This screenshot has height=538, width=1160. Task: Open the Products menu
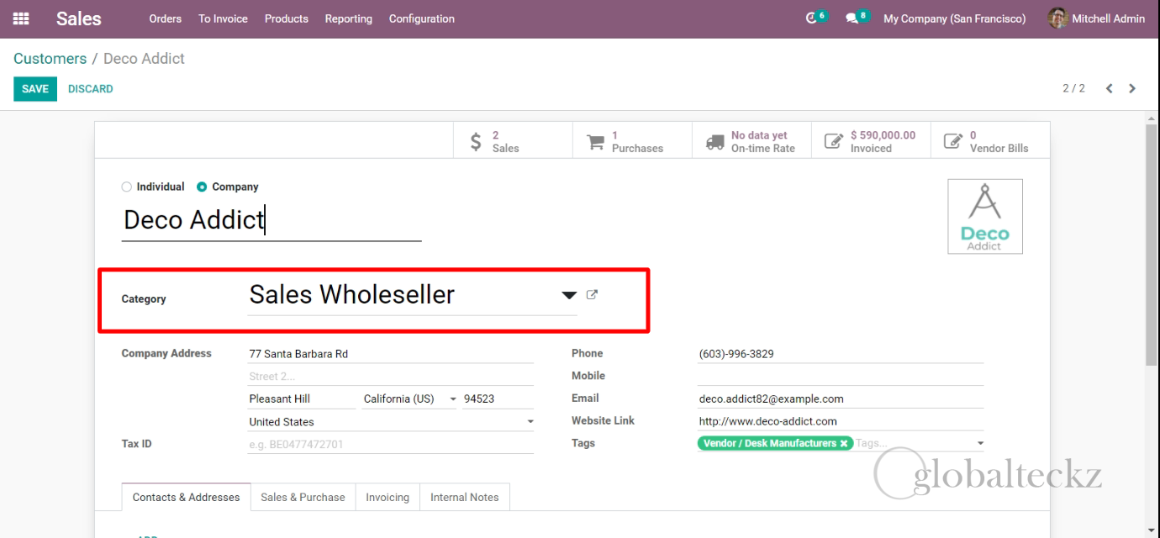pos(286,18)
